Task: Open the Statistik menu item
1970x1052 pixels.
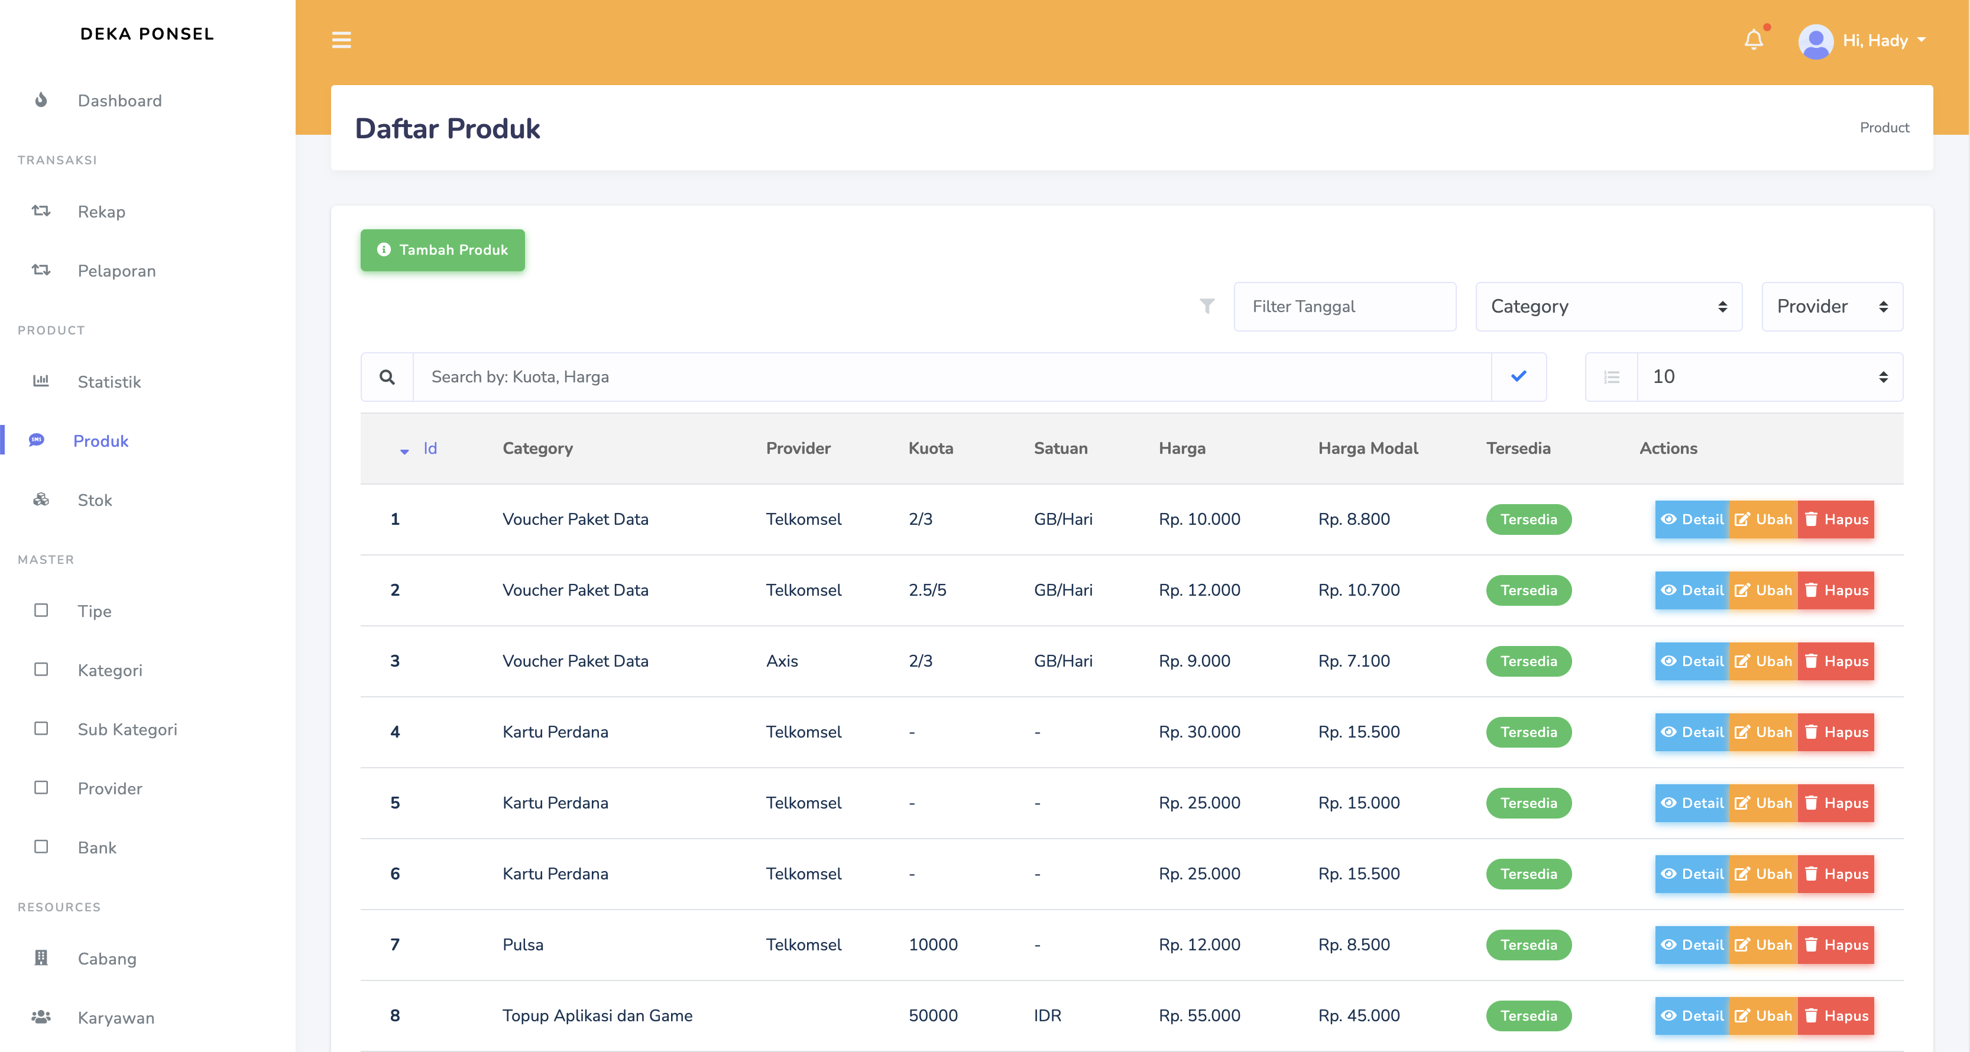Action: (109, 382)
